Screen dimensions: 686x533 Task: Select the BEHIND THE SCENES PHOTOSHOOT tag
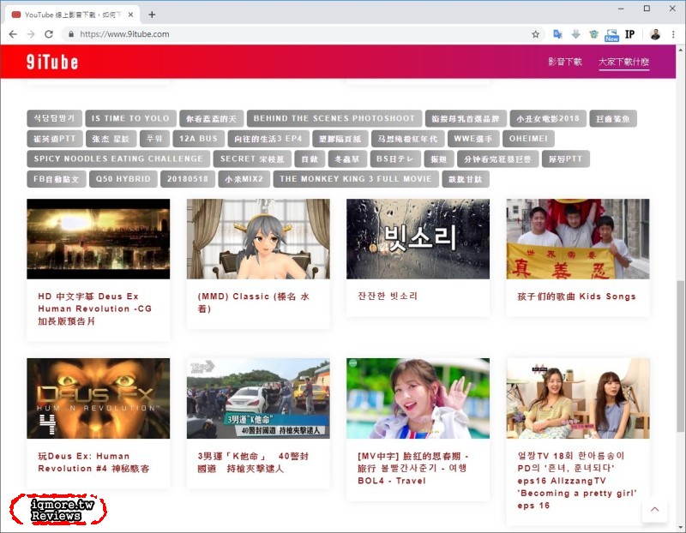[x=334, y=118]
